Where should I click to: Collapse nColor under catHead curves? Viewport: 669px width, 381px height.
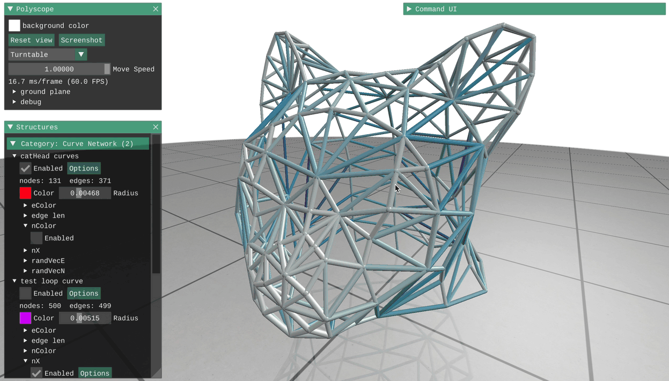click(x=25, y=226)
